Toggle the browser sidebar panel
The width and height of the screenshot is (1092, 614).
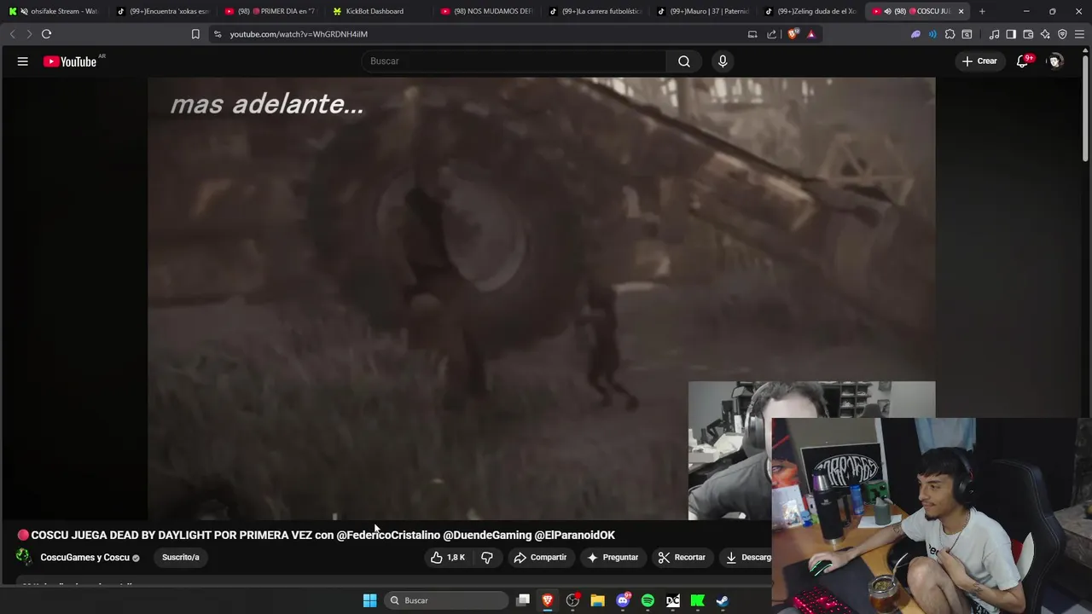pyautogui.click(x=1011, y=34)
